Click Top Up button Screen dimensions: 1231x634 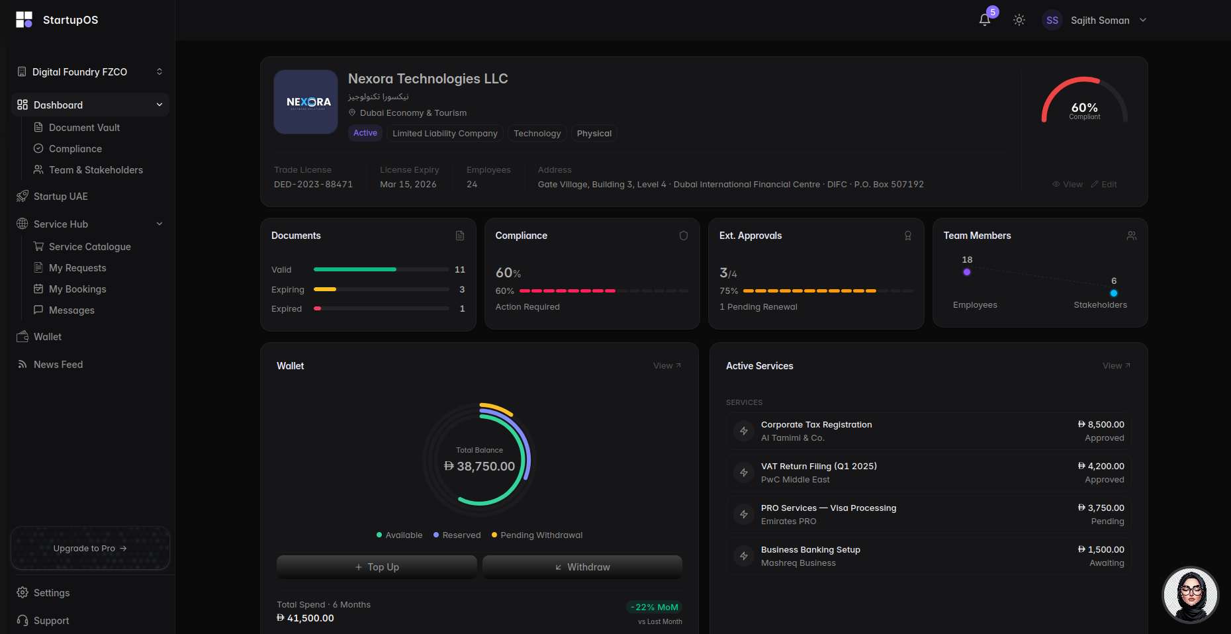pos(377,567)
